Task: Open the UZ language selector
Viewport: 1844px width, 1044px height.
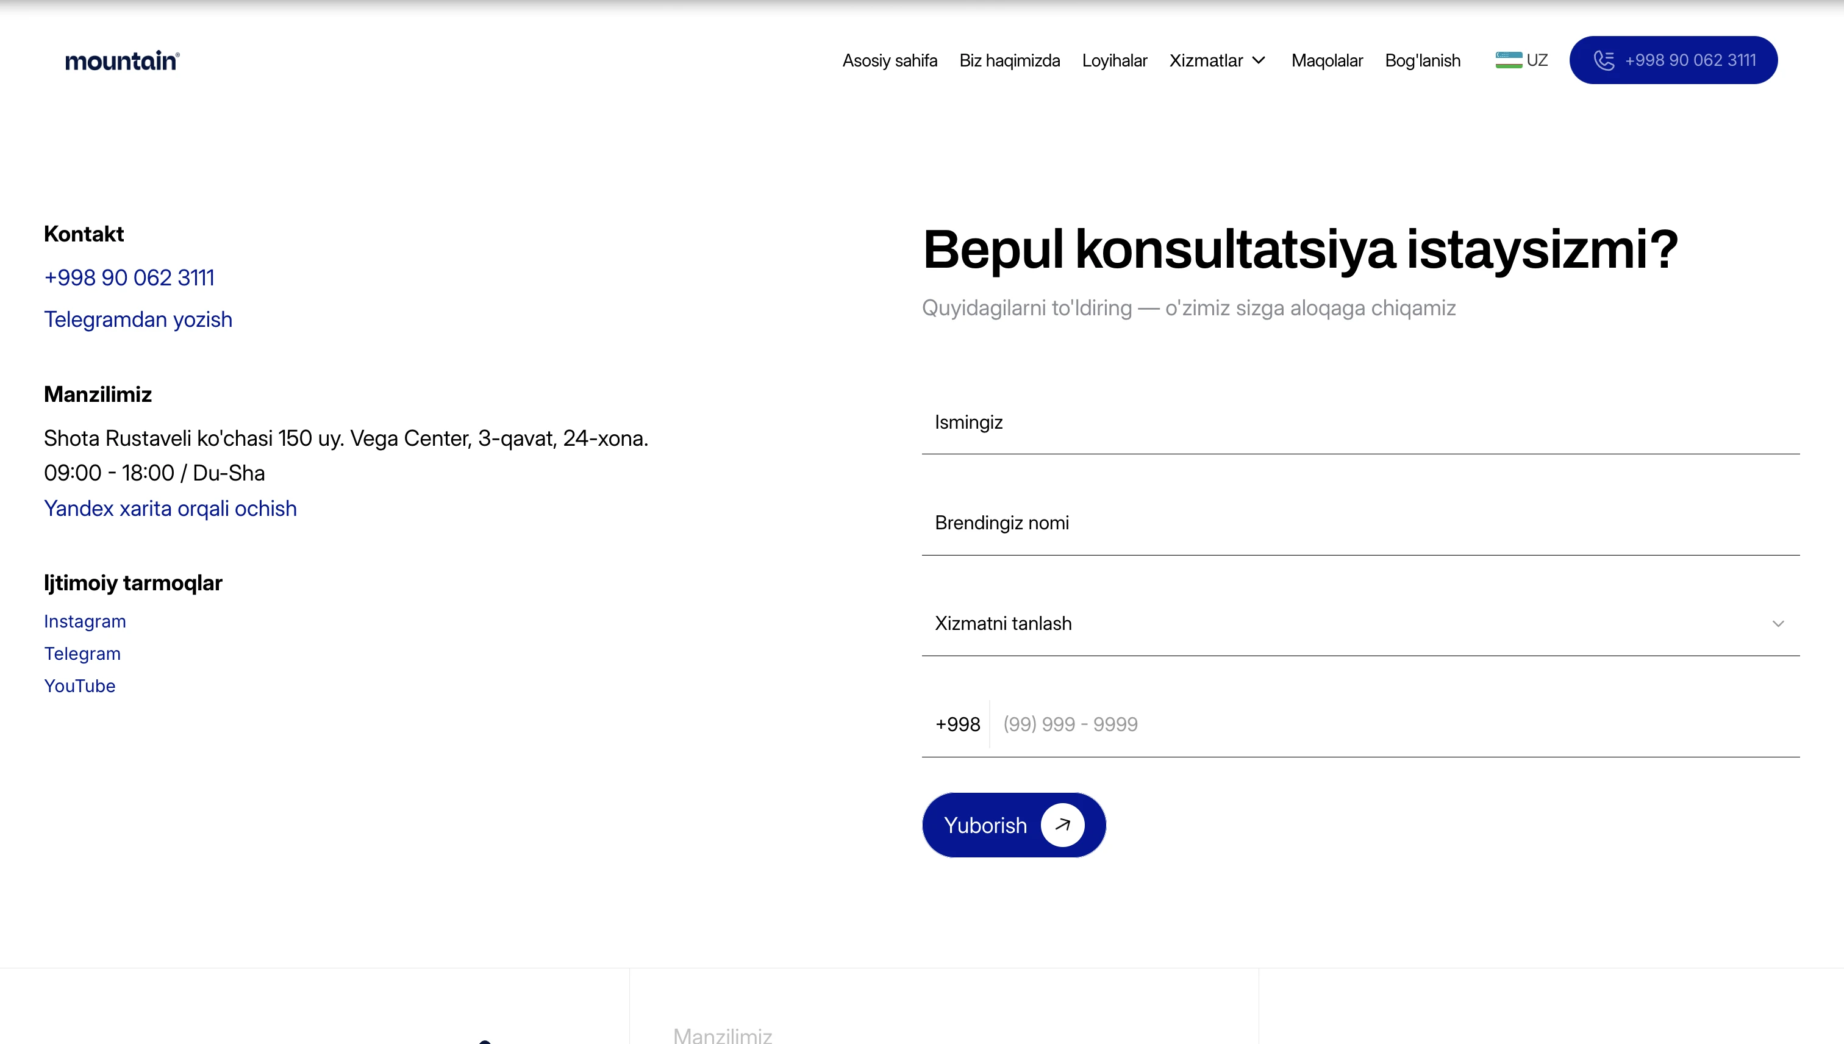Action: 1521,60
